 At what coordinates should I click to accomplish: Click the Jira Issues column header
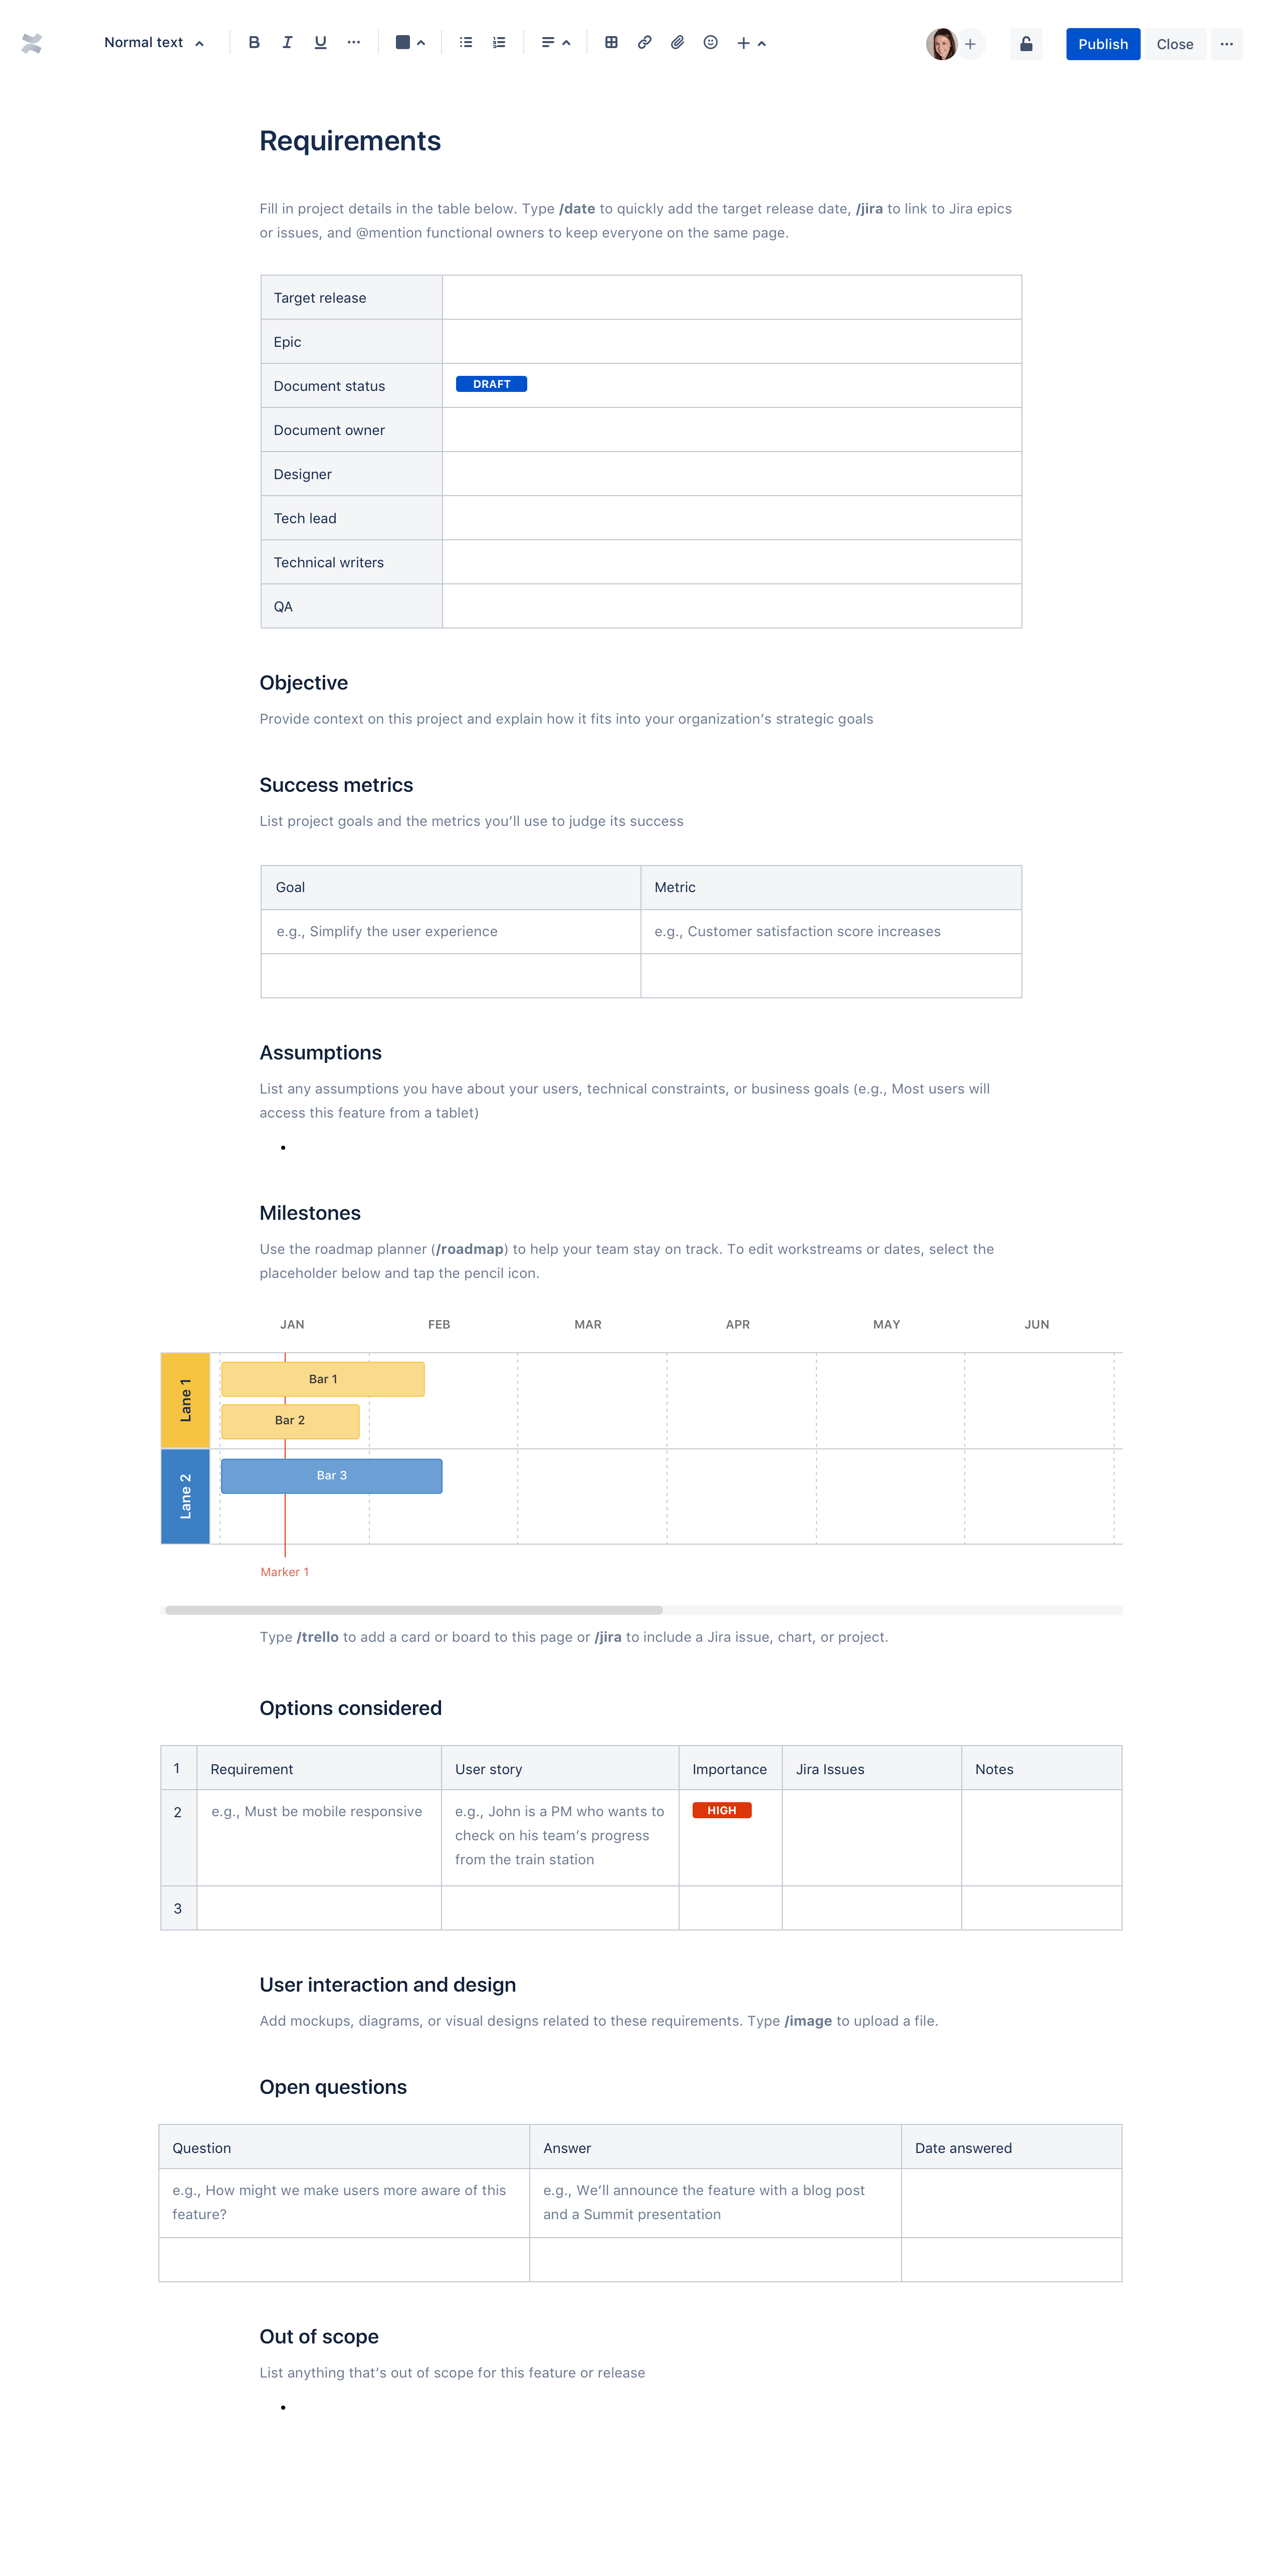pos(871,1769)
